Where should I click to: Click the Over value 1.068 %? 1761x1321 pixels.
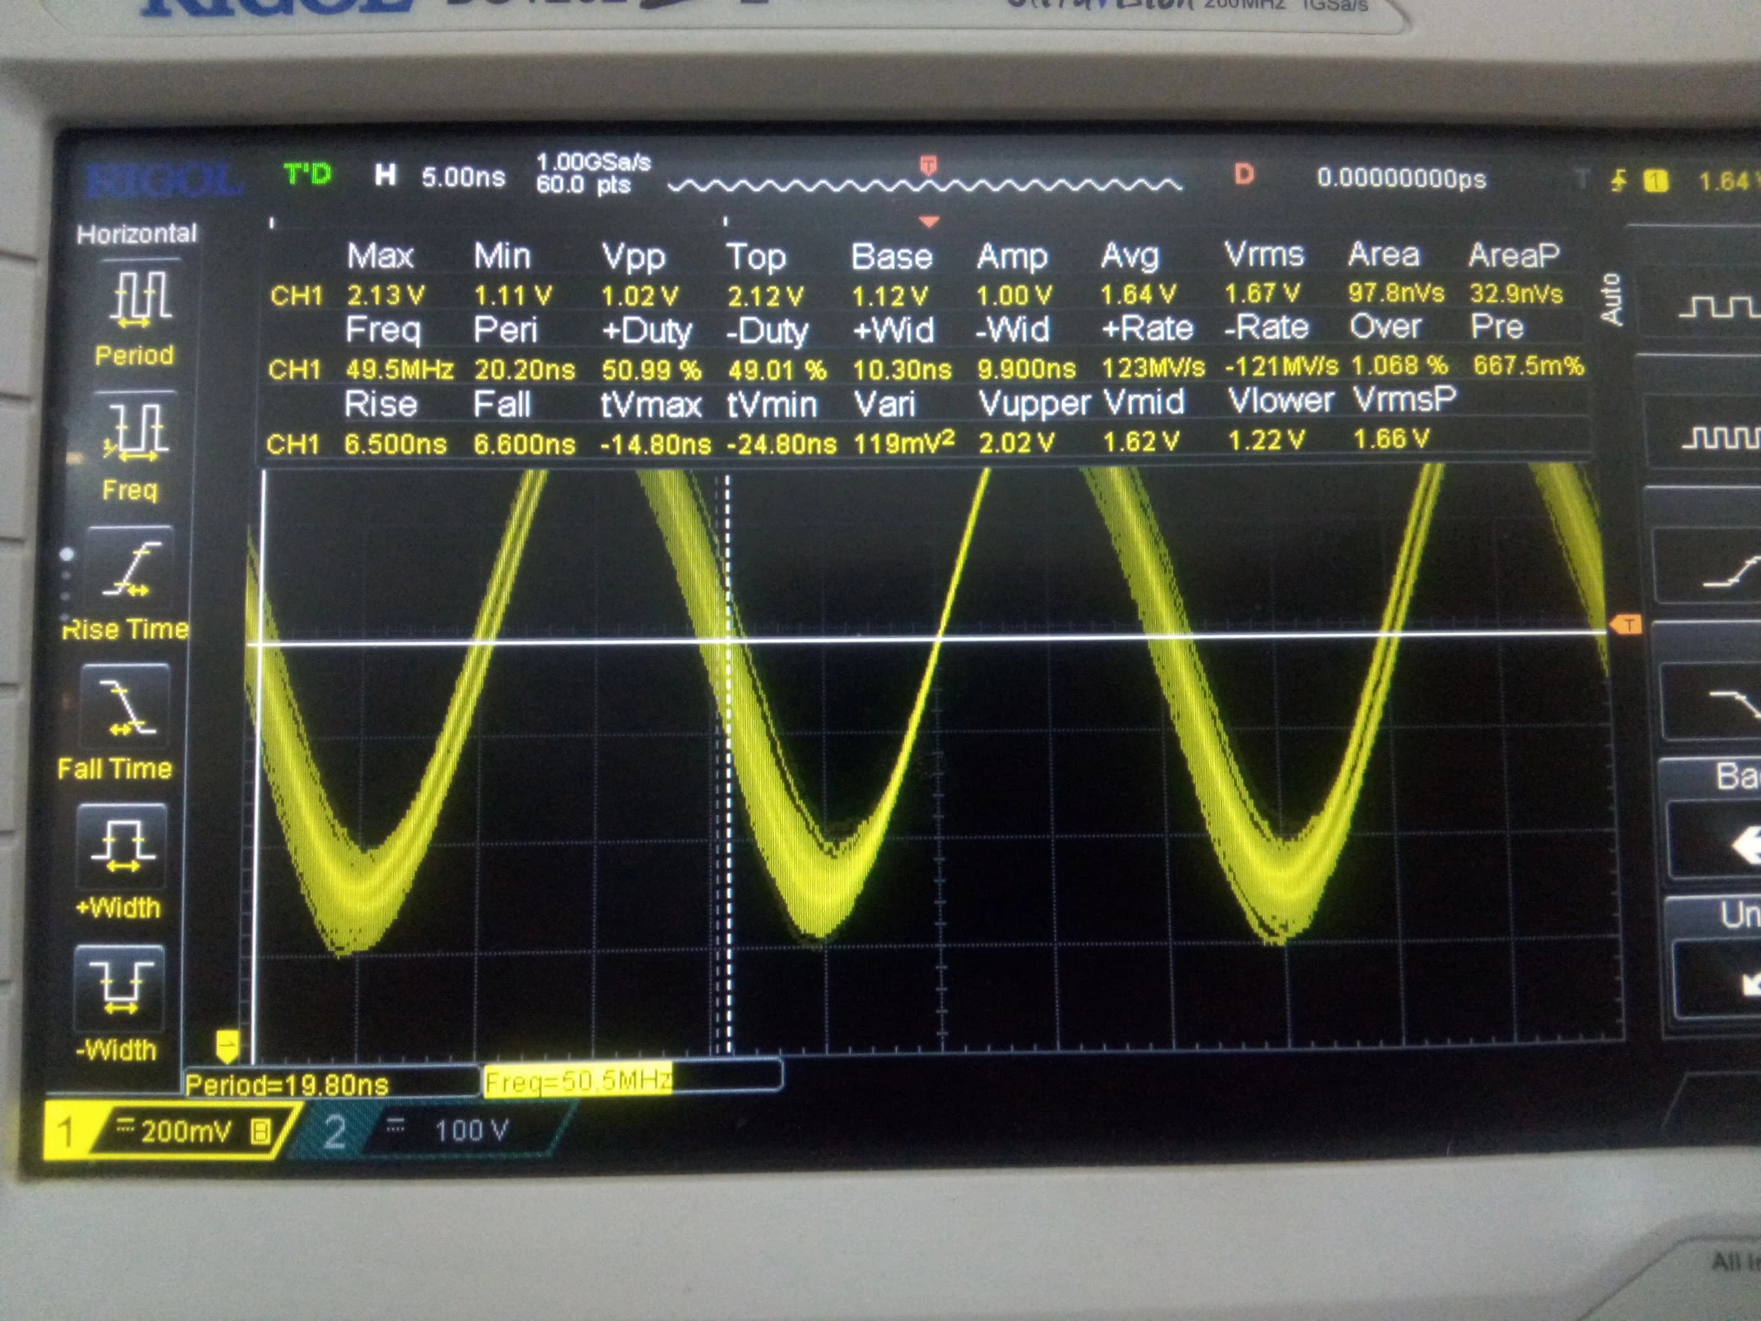[x=1398, y=365]
